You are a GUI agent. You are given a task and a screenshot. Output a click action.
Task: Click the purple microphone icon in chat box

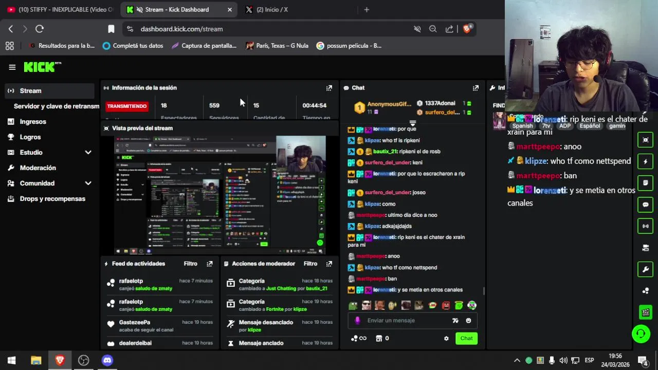(x=357, y=320)
